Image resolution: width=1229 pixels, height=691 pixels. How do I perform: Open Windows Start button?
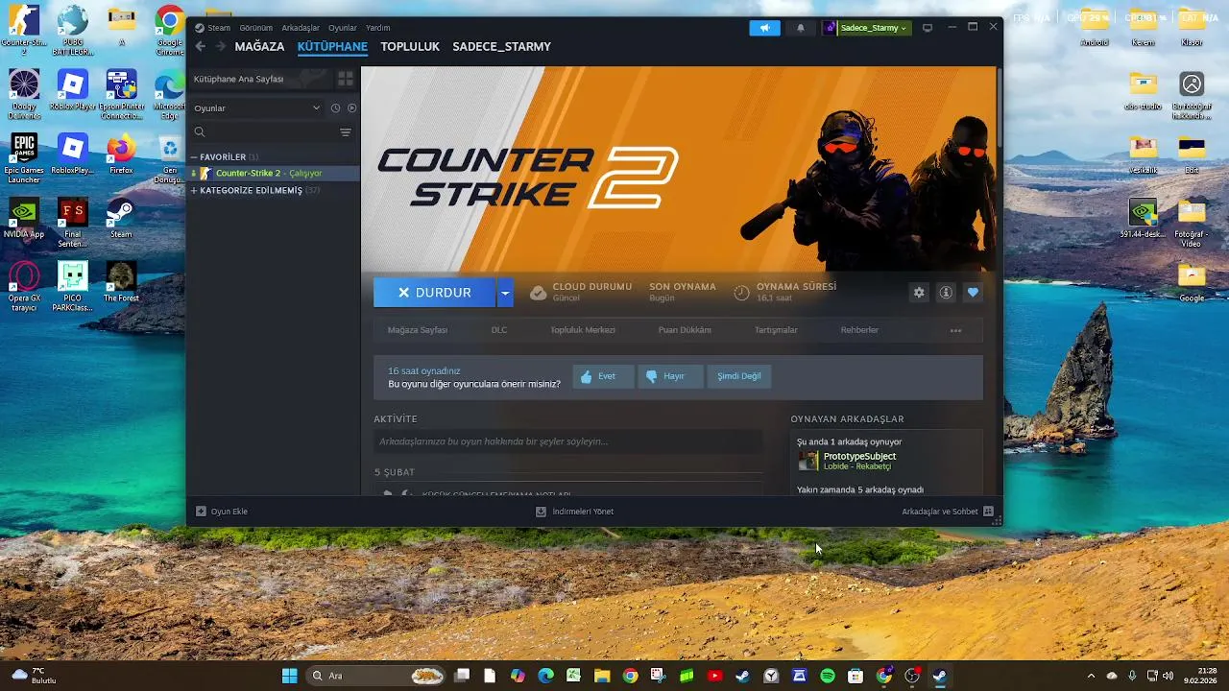coord(289,676)
